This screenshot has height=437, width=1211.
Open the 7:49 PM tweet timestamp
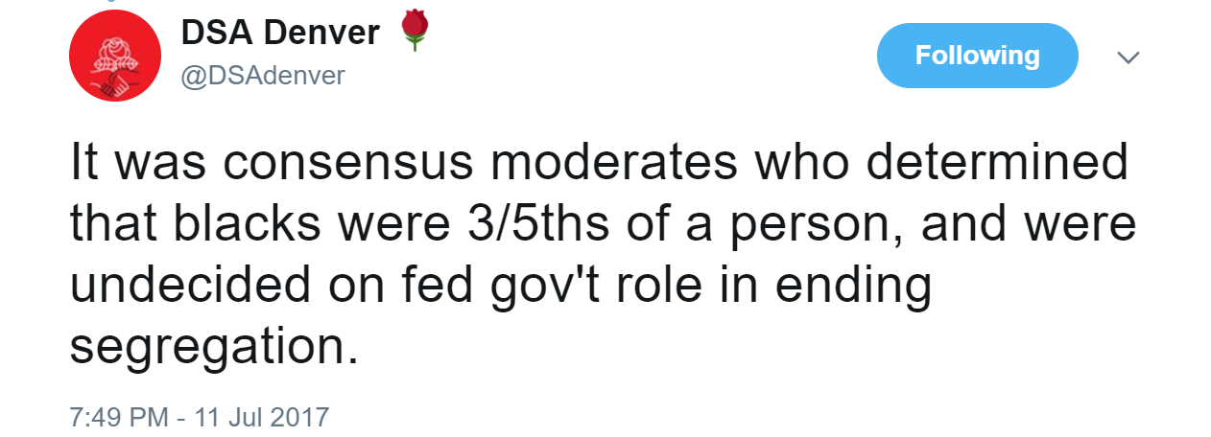point(119,417)
